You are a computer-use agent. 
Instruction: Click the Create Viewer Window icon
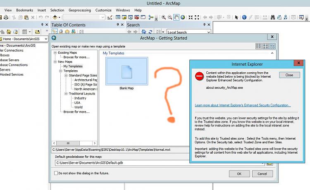click(301, 17)
